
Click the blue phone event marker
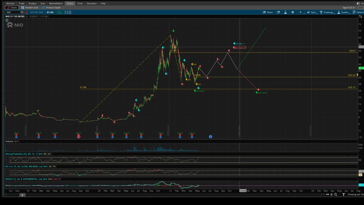210,137
